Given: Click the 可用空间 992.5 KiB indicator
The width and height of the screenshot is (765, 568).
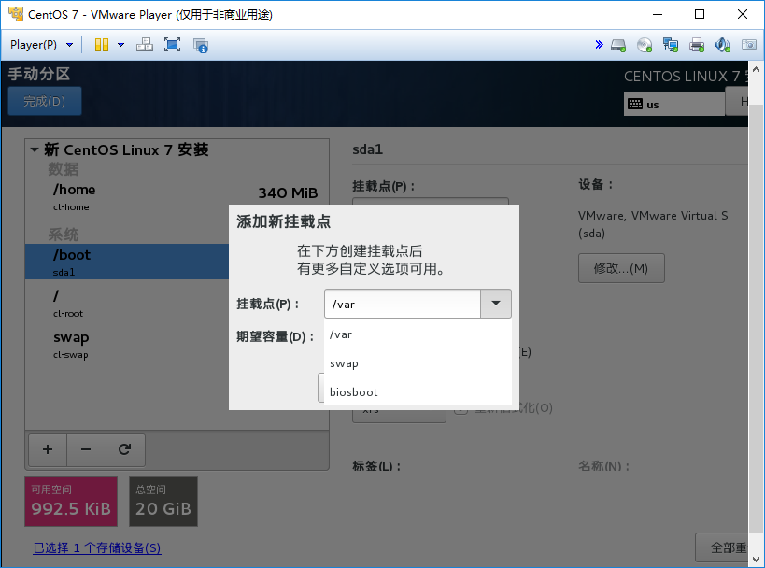Looking at the screenshot, I should [71, 502].
